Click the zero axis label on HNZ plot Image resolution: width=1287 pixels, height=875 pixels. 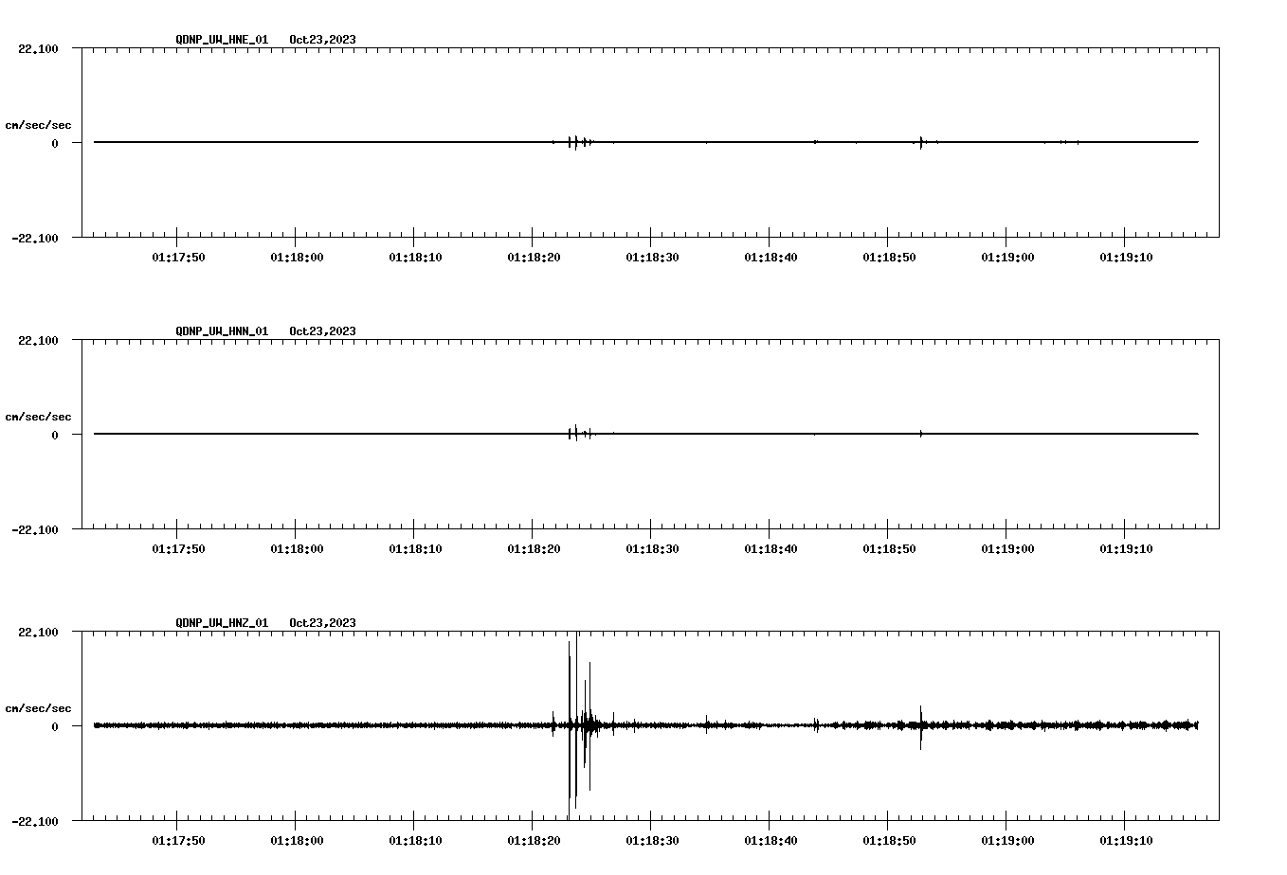pyautogui.click(x=55, y=727)
